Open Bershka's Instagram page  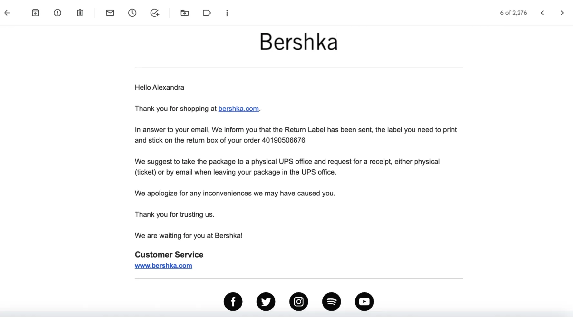[x=299, y=302]
